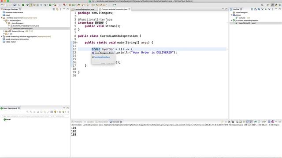Click the Boot Dashboard green power toolbar icon
This screenshot has height=158, width=282.
click(x=23, y=5)
